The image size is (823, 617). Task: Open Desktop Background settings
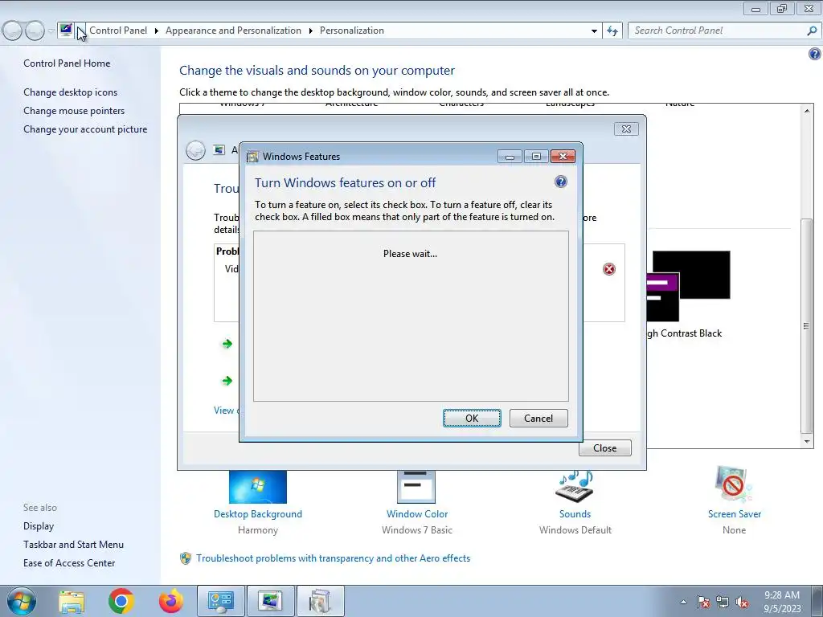(258, 514)
